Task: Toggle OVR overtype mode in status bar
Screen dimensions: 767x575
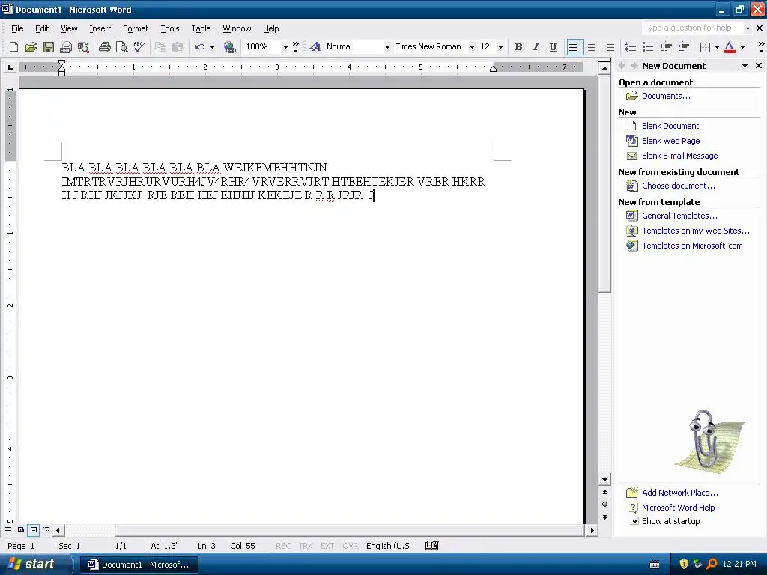Action: (x=350, y=546)
